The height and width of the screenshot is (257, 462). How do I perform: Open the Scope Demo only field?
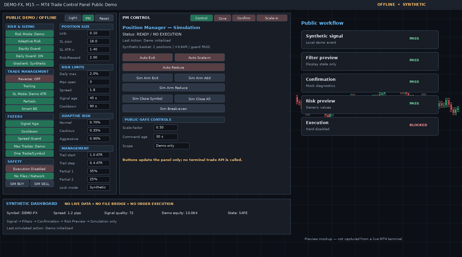click(172, 146)
